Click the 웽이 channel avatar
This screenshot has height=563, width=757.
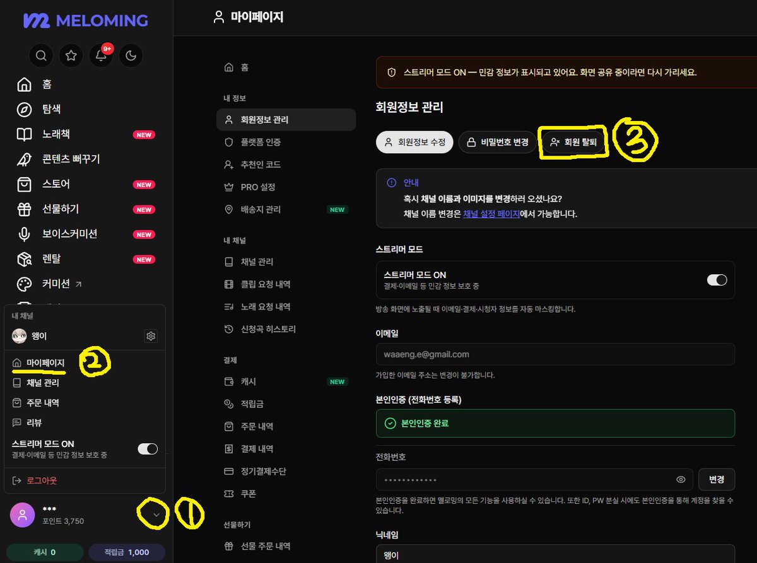pos(20,336)
